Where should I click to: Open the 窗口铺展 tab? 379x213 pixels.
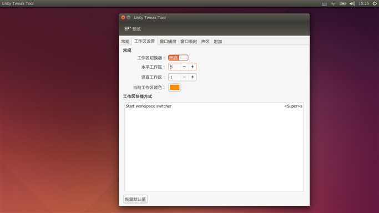[168, 42]
